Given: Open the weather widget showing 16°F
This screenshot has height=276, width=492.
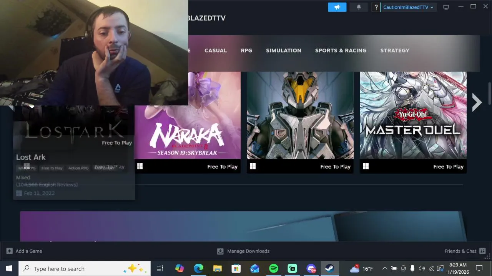Looking at the screenshot, I should (x=361, y=268).
